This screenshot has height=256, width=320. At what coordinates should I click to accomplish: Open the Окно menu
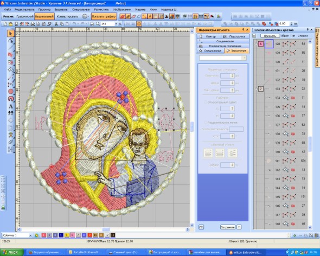pos(153,9)
